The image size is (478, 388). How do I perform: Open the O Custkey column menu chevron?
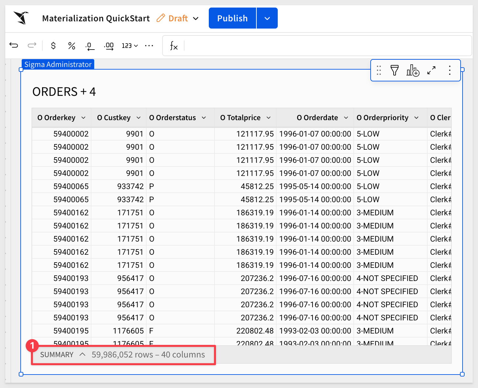click(139, 118)
